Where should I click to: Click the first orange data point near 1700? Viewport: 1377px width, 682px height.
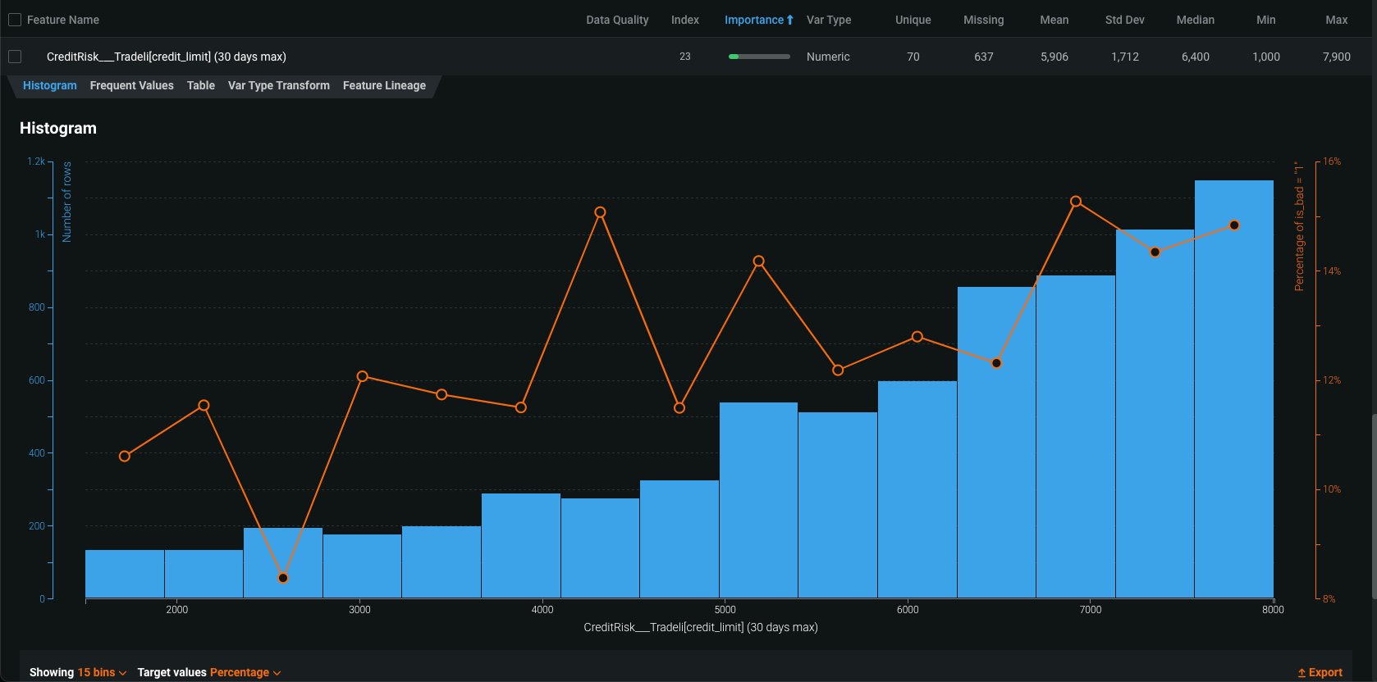tap(125, 457)
